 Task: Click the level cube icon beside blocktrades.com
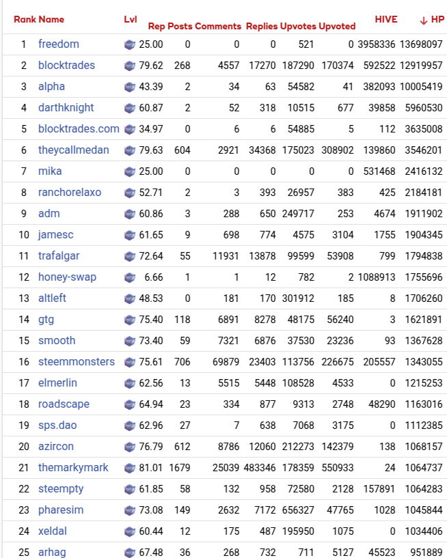point(130,129)
